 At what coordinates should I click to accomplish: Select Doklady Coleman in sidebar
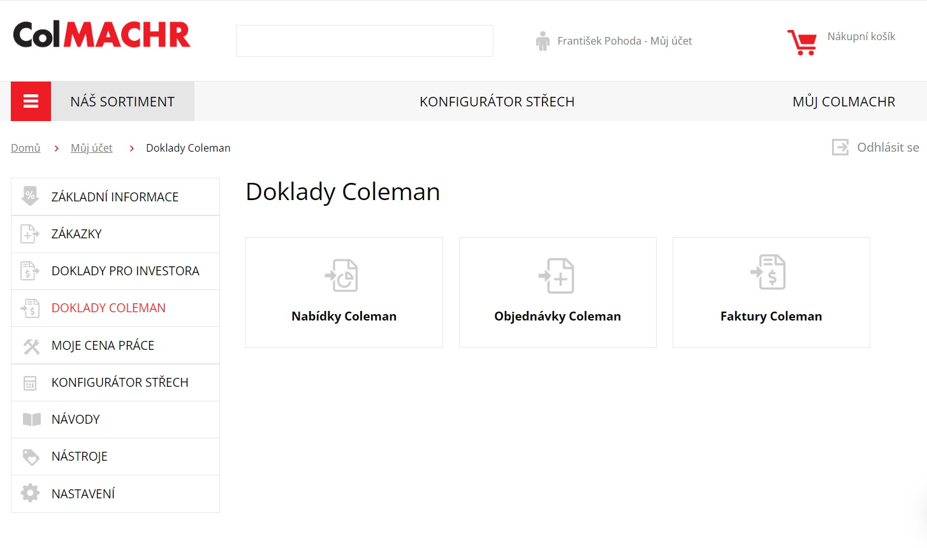pos(115,308)
